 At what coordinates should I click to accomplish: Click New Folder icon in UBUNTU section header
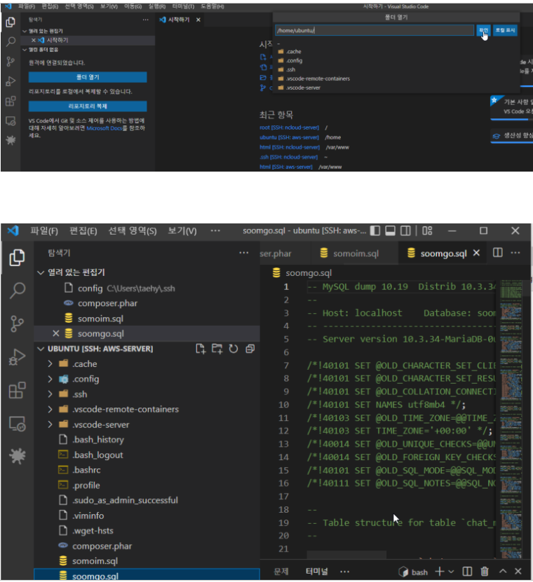[x=217, y=349]
